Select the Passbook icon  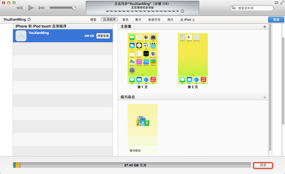153,62
